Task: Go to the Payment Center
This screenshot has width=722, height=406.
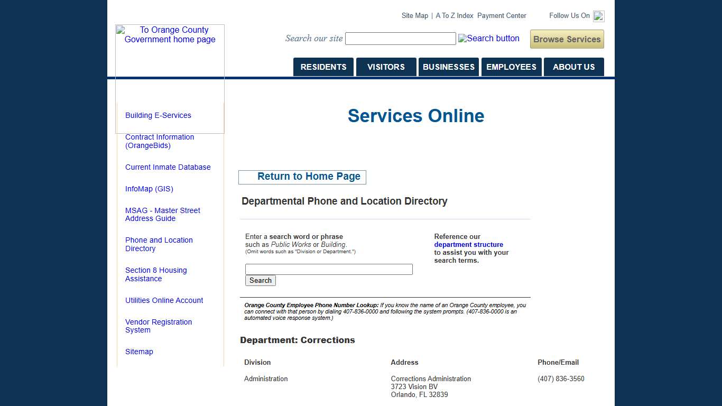Action: pos(501,15)
